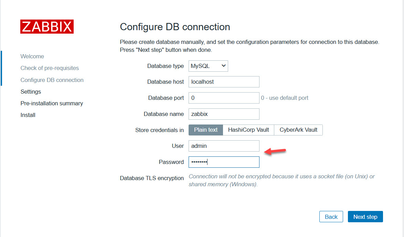Click the ZABBIX logo
The height and width of the screenshot is (237, 404).
[47, 27]
